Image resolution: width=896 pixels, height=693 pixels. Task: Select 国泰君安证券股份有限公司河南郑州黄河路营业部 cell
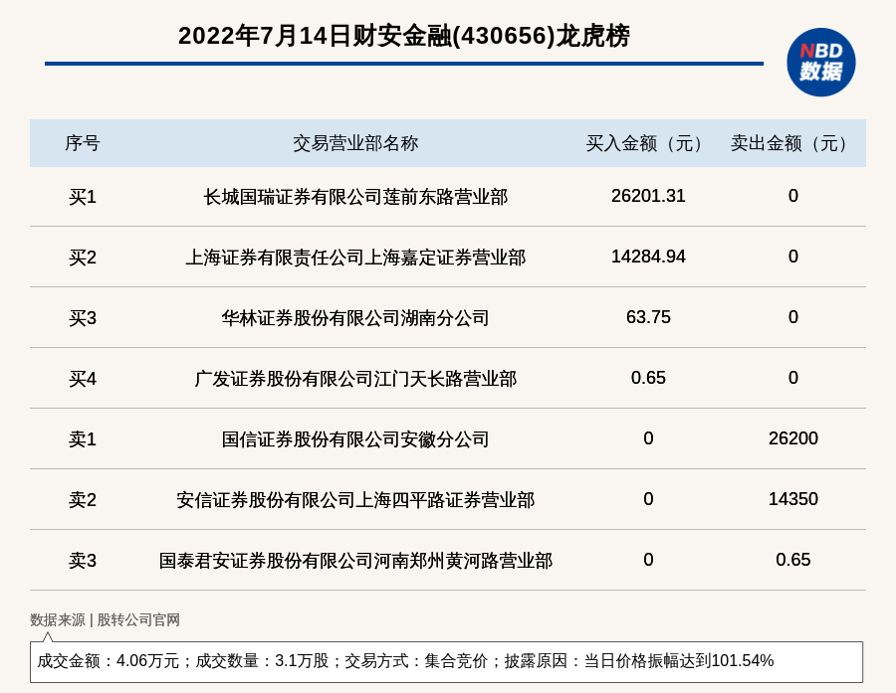point(355,561)
